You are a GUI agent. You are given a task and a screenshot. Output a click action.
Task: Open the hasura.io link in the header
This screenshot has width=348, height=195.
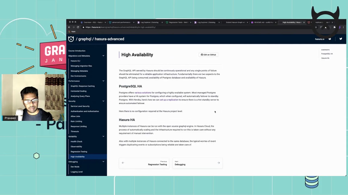[320, 39]
